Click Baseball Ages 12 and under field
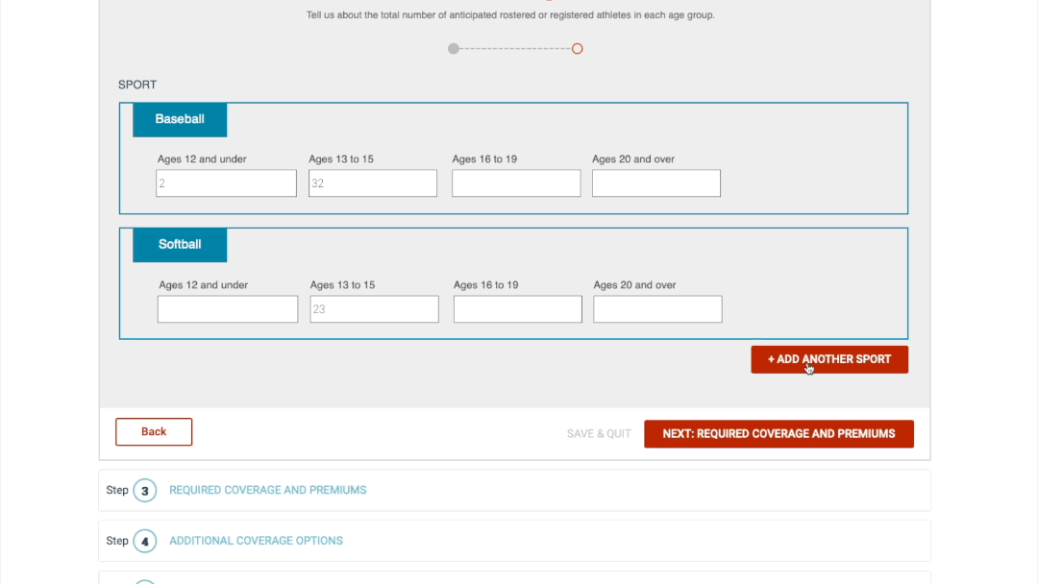Viewport: 1038px width, 584px height. pyautogui.click(x=227, y=183)
